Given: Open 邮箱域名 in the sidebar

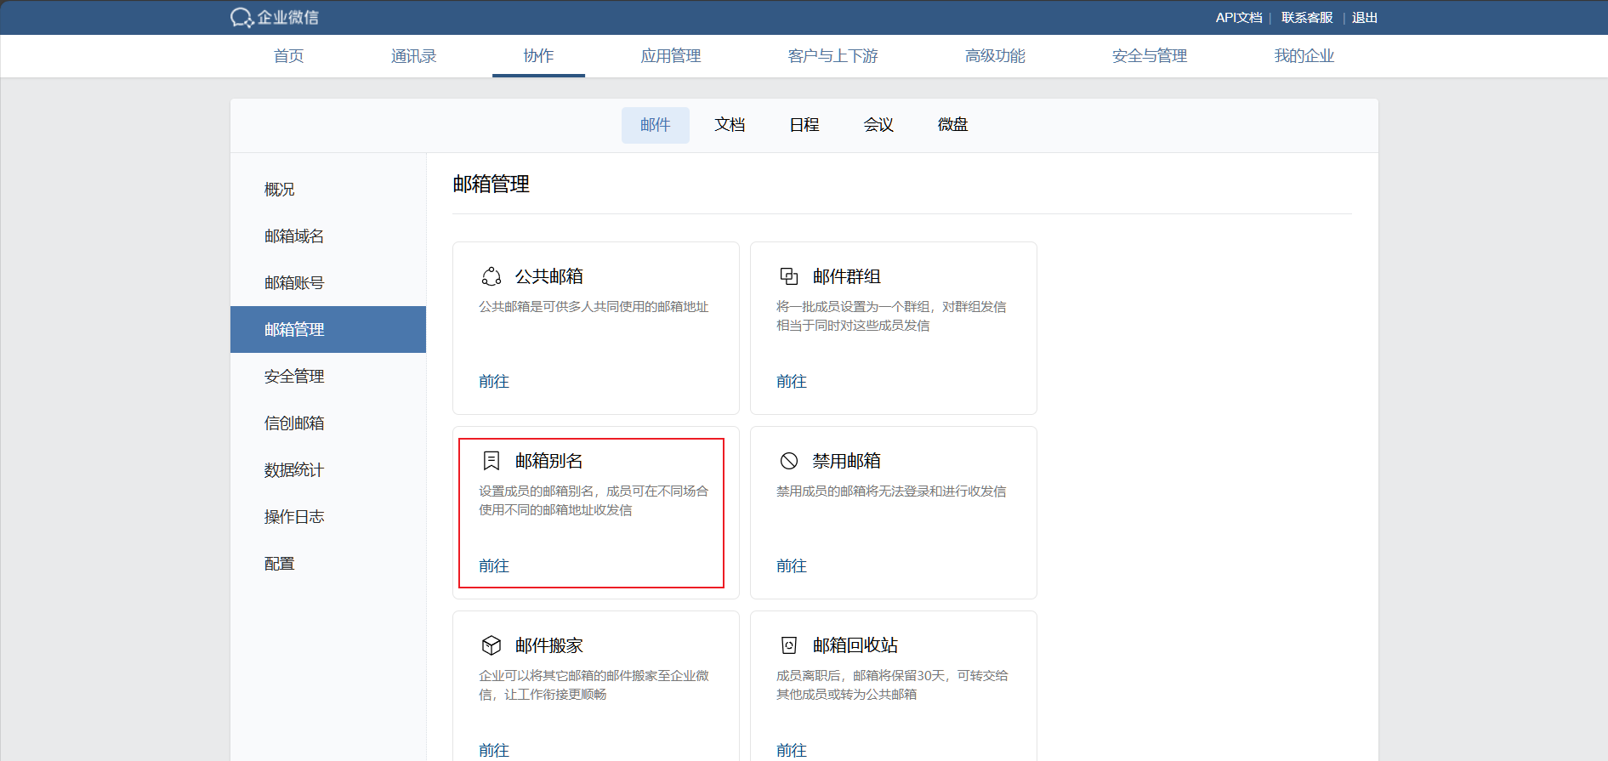Looking at the screenshot, I should click(328, 236).
